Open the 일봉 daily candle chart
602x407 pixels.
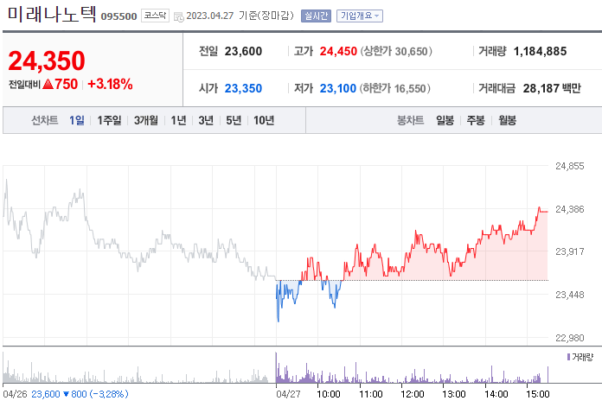445,120
